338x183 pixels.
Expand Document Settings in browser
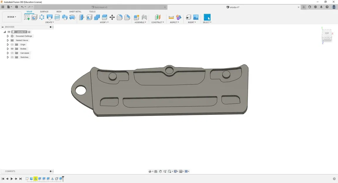click(x=8, y=36)
